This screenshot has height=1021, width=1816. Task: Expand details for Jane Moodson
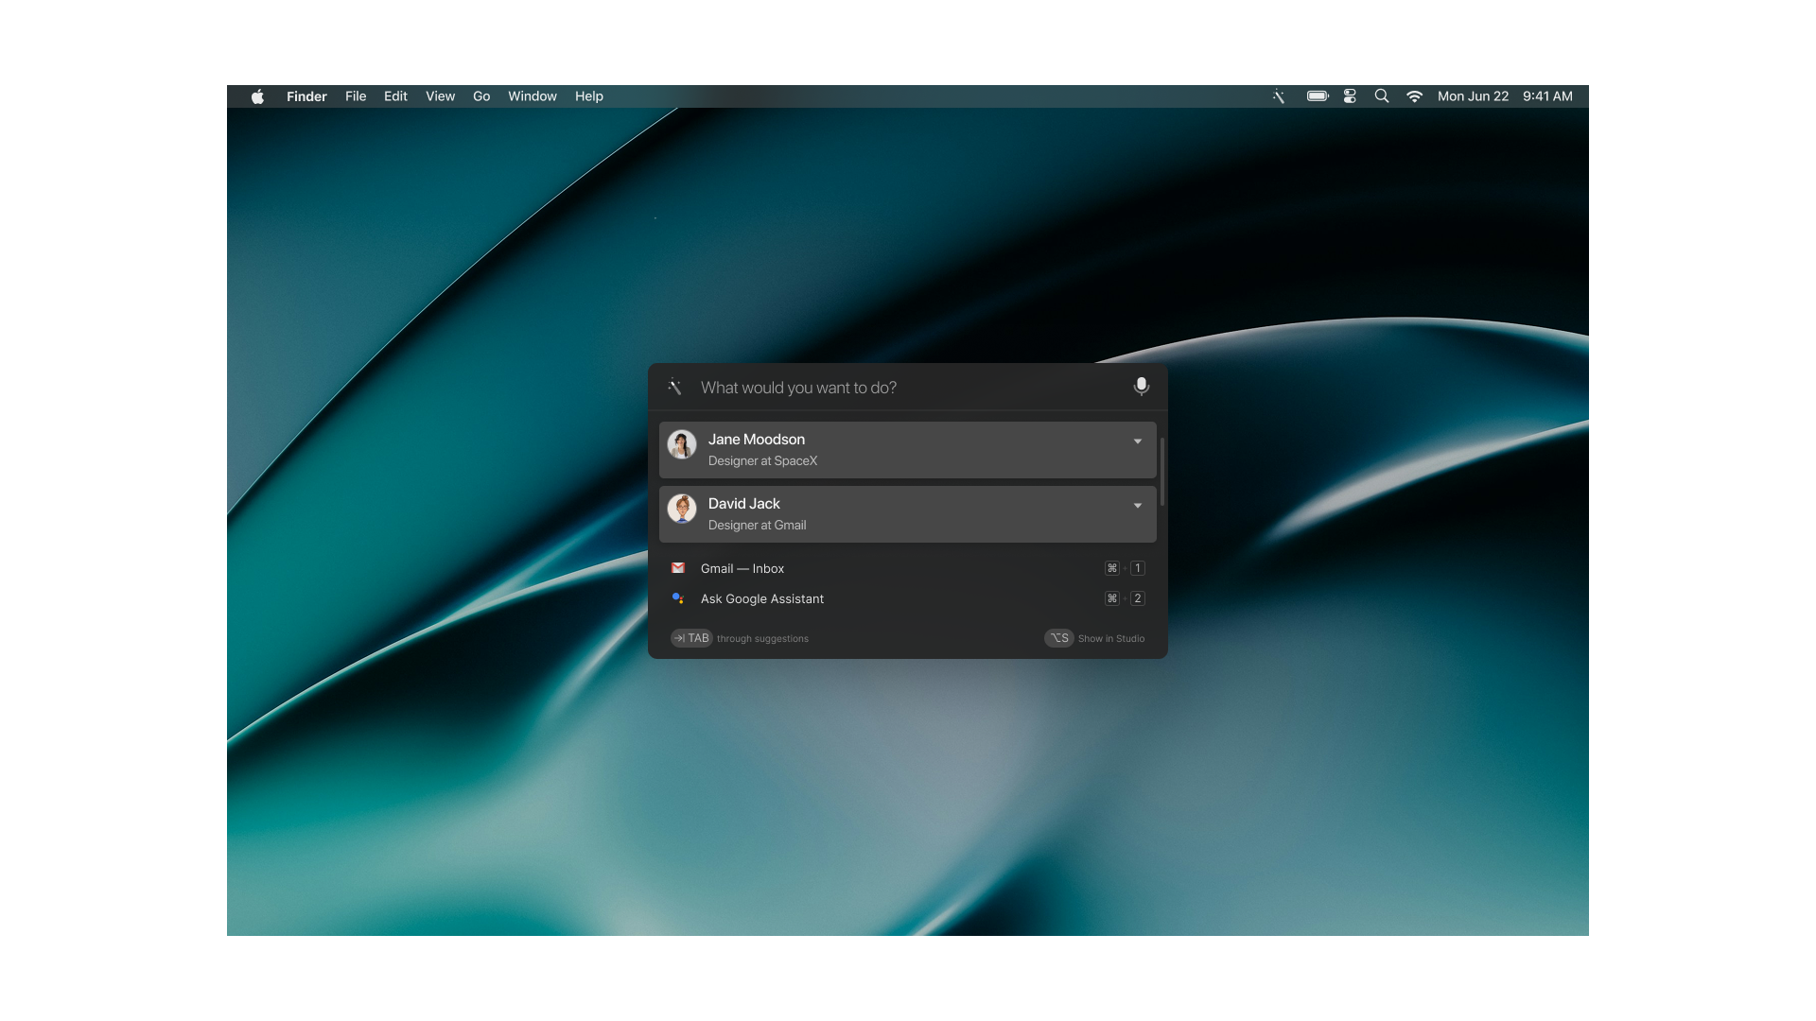pyautogui.click(x=1137, y=441)
